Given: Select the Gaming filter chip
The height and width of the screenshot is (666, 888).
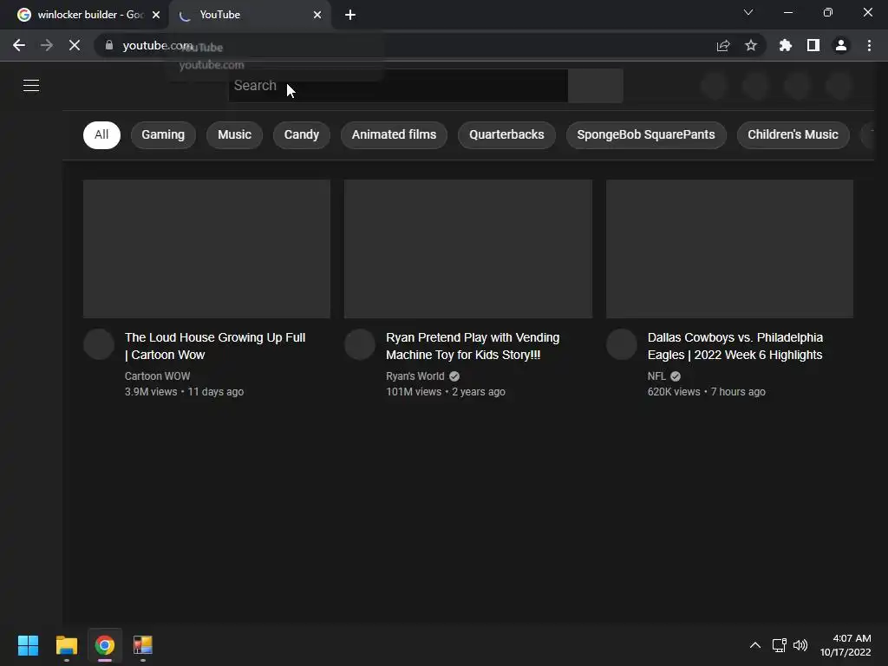Looking at the screenshot, I should pos(163,134).
